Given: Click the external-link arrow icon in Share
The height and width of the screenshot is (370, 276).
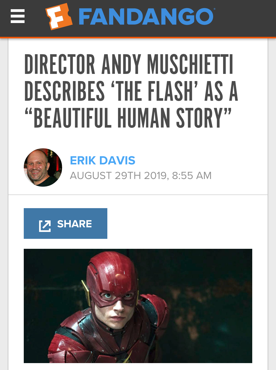Looking at the screenshot, I should (45, 226).
